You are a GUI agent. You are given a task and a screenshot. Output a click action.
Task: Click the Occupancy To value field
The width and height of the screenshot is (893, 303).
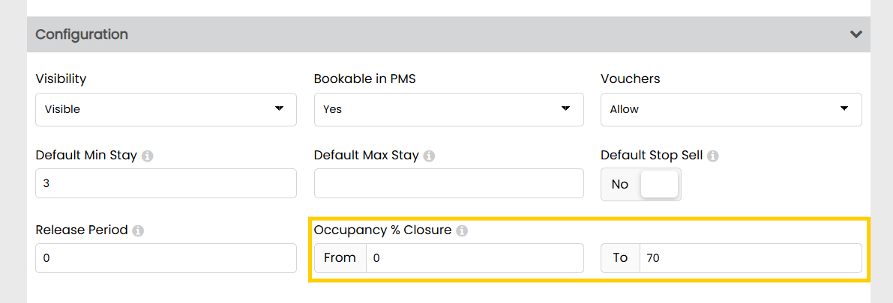[x=751, y=258]
